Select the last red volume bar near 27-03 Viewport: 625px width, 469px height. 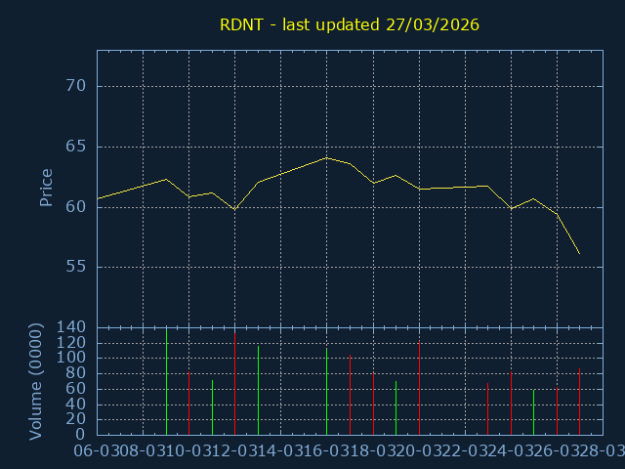pos(557,410)
